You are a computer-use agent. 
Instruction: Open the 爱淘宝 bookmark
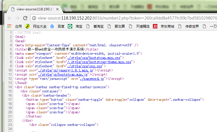95,26
